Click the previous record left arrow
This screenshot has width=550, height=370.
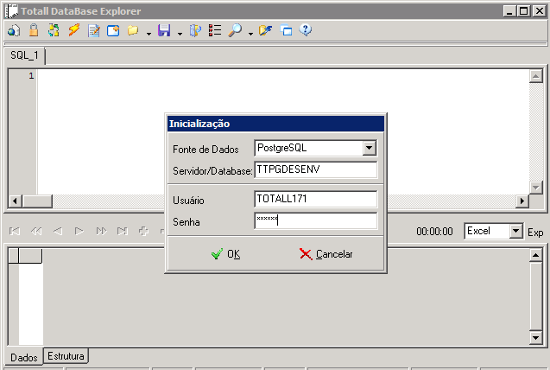pos(58,231)
